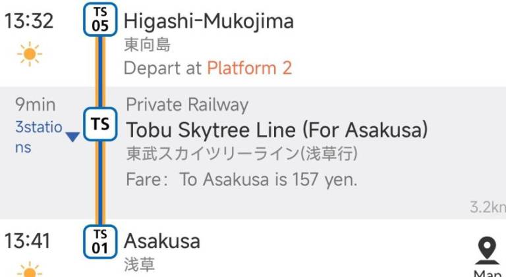
Task: Tap the sunny weather icon under 13:32
Action: point(30,54)
